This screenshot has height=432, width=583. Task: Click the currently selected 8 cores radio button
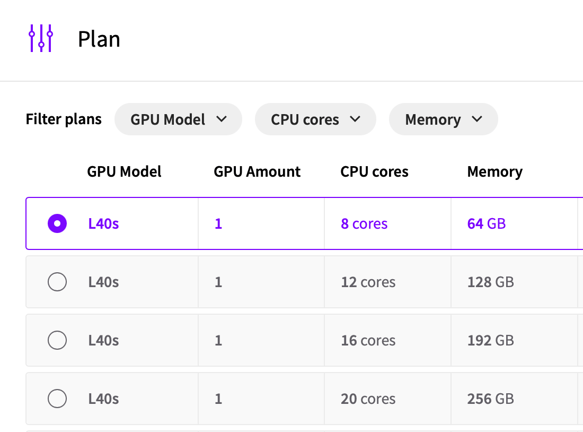point(57,223)
